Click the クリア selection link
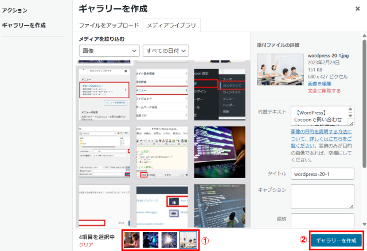This screenshot has height=251, width=367. [x=85, y=244]
